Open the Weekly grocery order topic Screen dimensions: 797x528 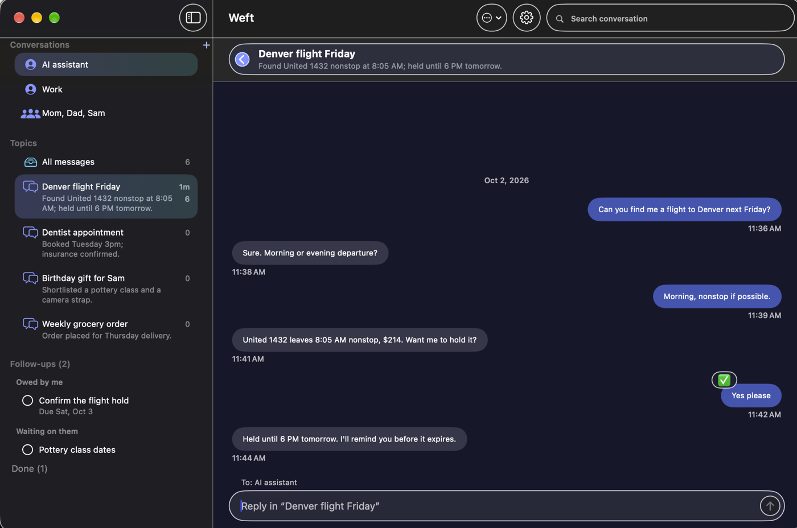coord(106,329)
